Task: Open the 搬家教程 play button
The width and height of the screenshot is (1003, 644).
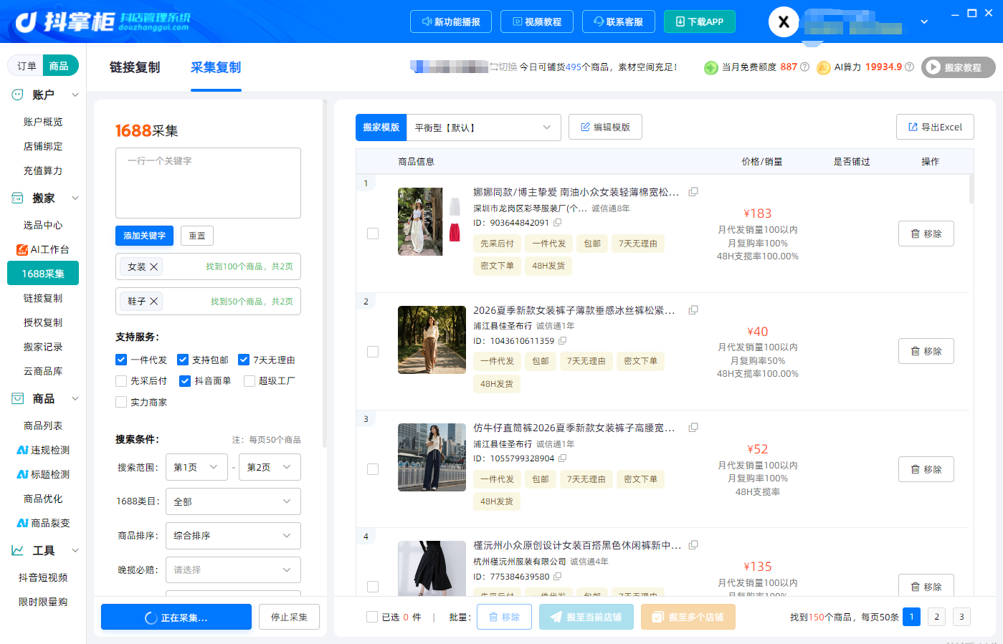Action: [x=959, y=67]
